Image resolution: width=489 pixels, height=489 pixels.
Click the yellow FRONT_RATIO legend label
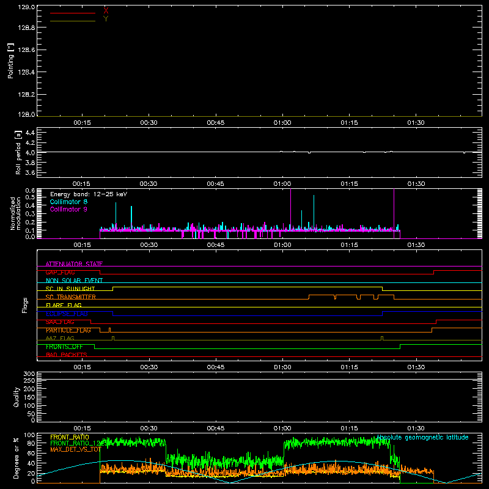[x=70, y=437]
